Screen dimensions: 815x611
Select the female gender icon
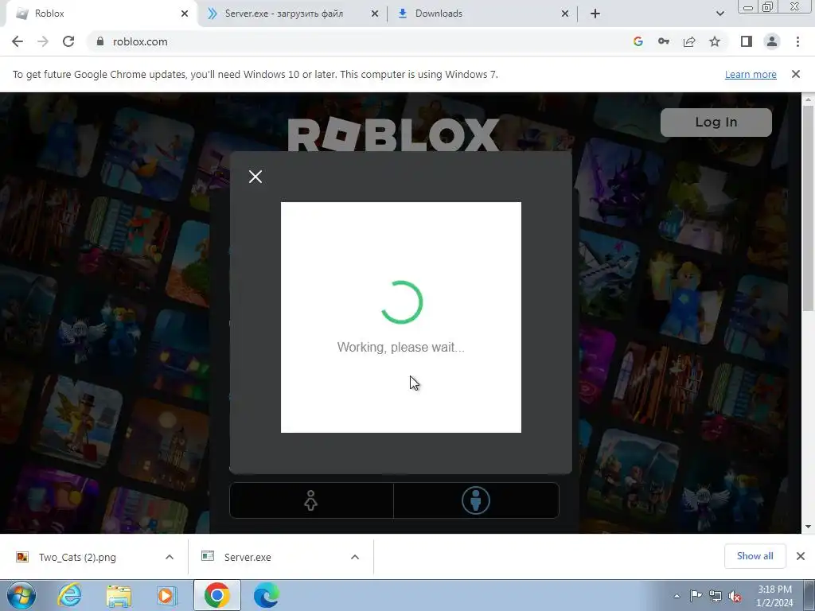pyautogui.click(x=311, y=500)
